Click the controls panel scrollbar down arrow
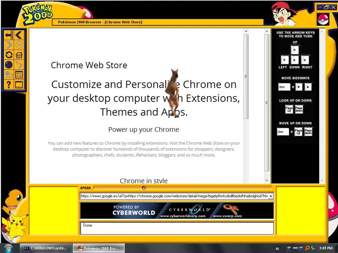Screen dimensions: 338x253 pos(322,181)
